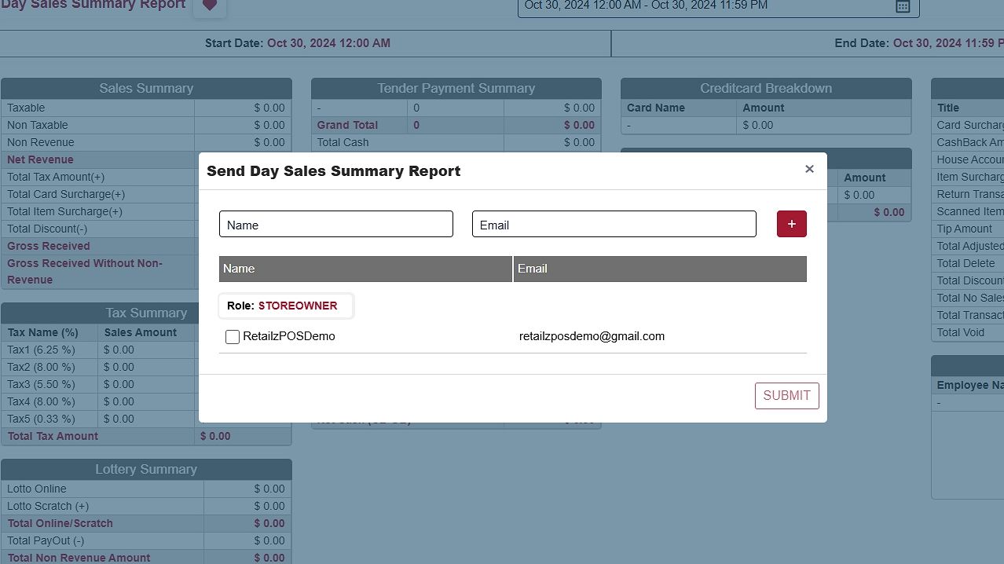Close the Send Day Sales Summary dialog
1004x564 pixels.
coord(809,169)
